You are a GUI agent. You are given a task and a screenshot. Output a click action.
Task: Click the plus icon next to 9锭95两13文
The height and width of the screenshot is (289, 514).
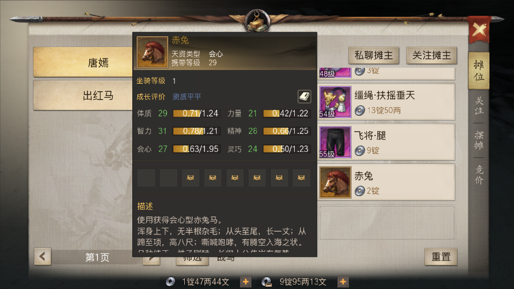coord(343,281)
